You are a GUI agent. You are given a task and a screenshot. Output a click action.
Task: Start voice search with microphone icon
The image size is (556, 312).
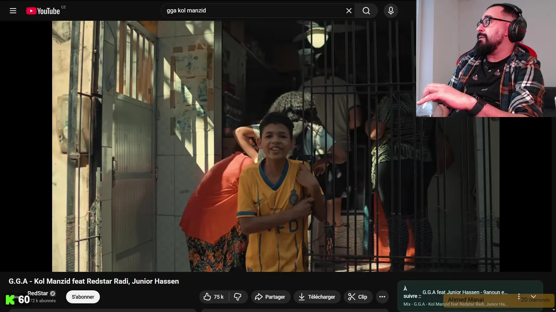(391, 11)
